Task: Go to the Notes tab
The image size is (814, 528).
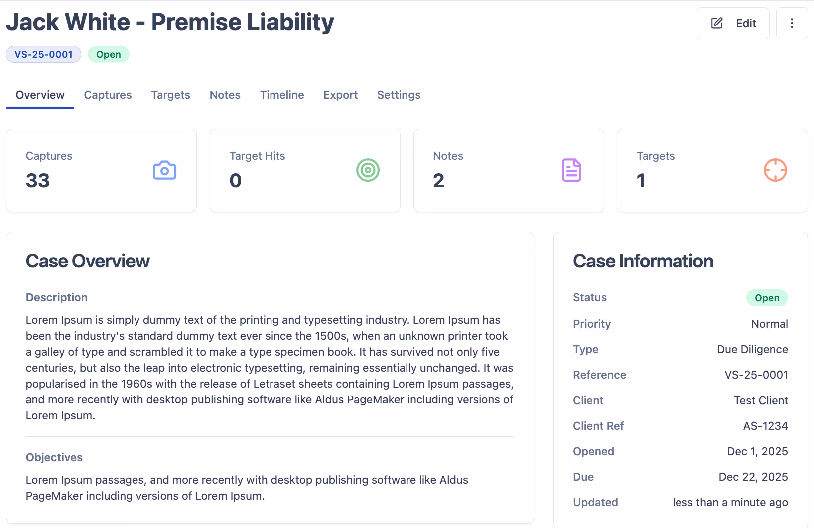Action: click(225, 95)
